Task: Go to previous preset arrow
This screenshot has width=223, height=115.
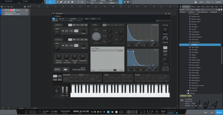Action: [x=62, y=19]
